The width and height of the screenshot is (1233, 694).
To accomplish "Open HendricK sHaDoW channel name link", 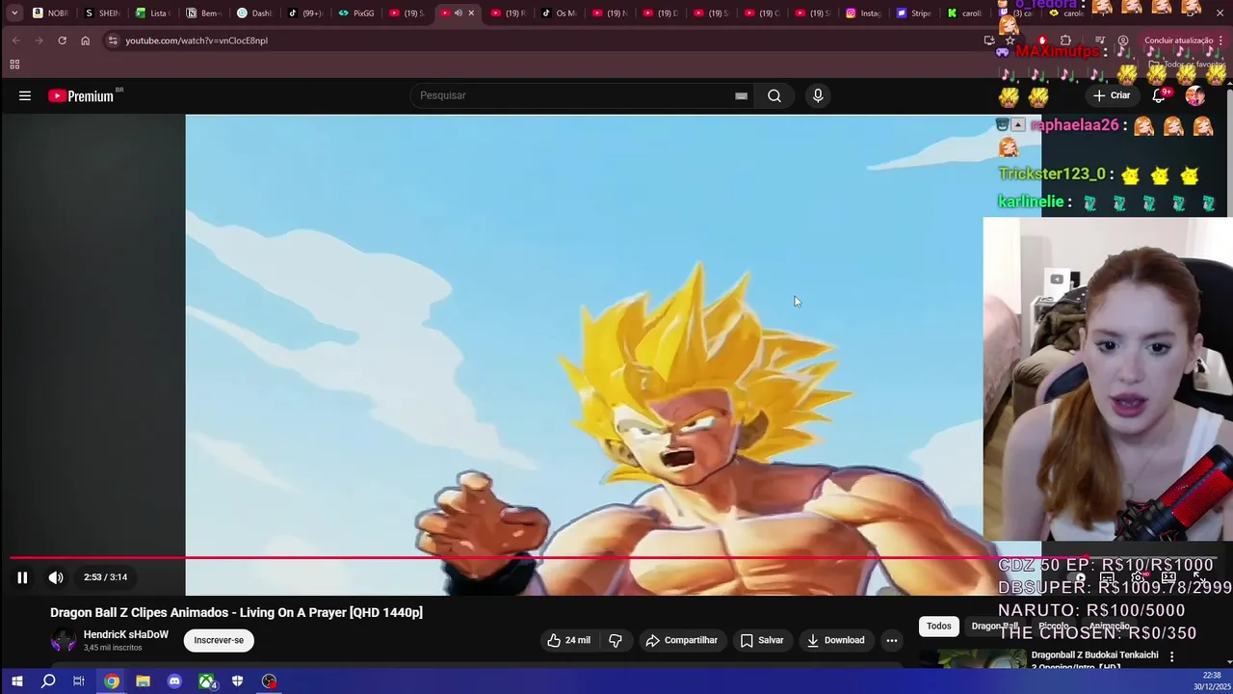I will 126,634.
